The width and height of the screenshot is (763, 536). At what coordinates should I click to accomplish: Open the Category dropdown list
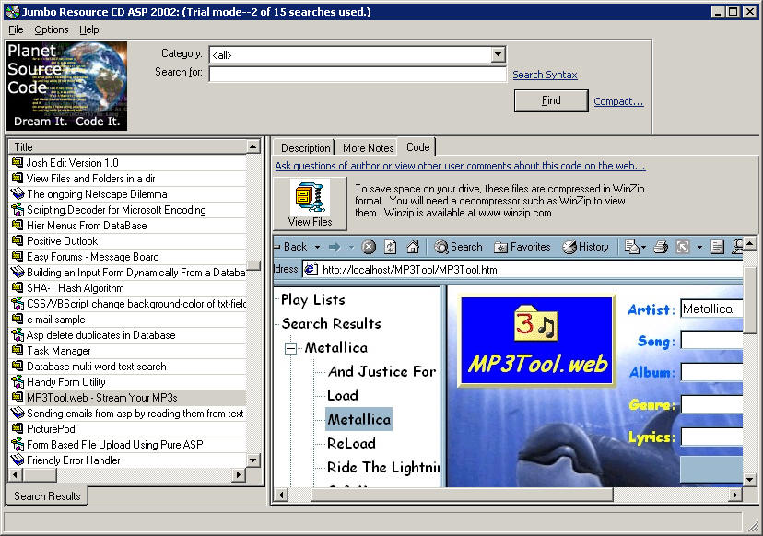click(498, 54)
